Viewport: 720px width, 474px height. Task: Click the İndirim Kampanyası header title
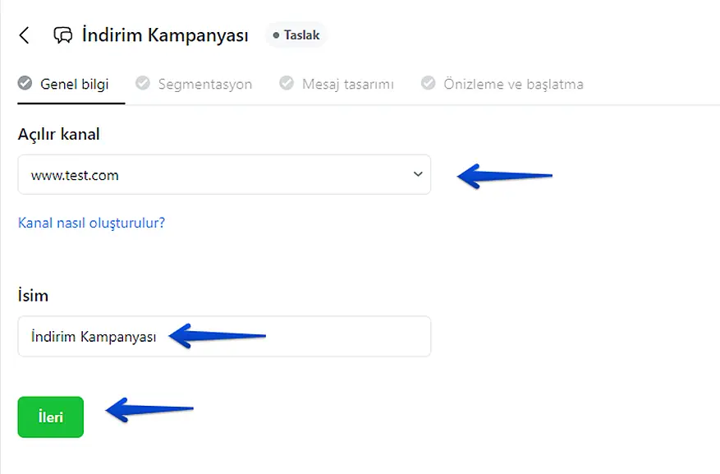(x=165, y=35)
